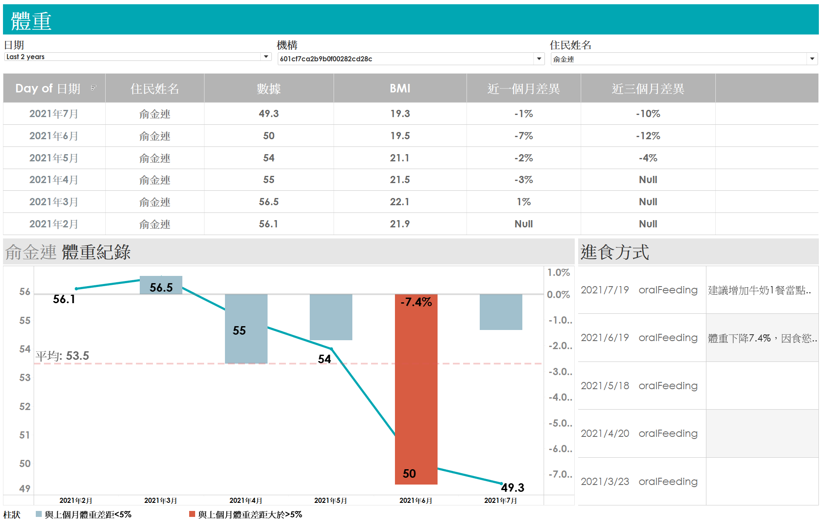The image size is (821, 525).
Task: Click the -10% three-month difference cell
Action: [648, 114]
